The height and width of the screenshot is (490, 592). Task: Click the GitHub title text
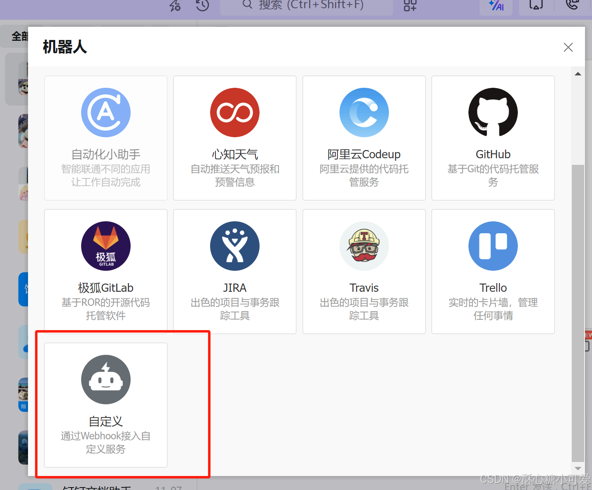pos(493,155)
